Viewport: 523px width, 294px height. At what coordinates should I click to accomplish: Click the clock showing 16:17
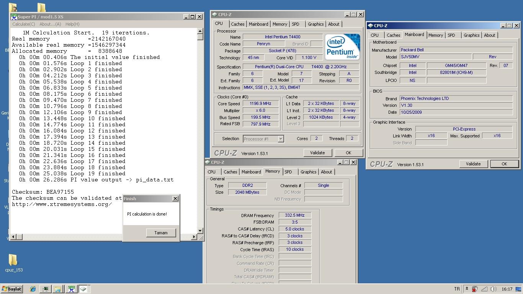point(507,289)
